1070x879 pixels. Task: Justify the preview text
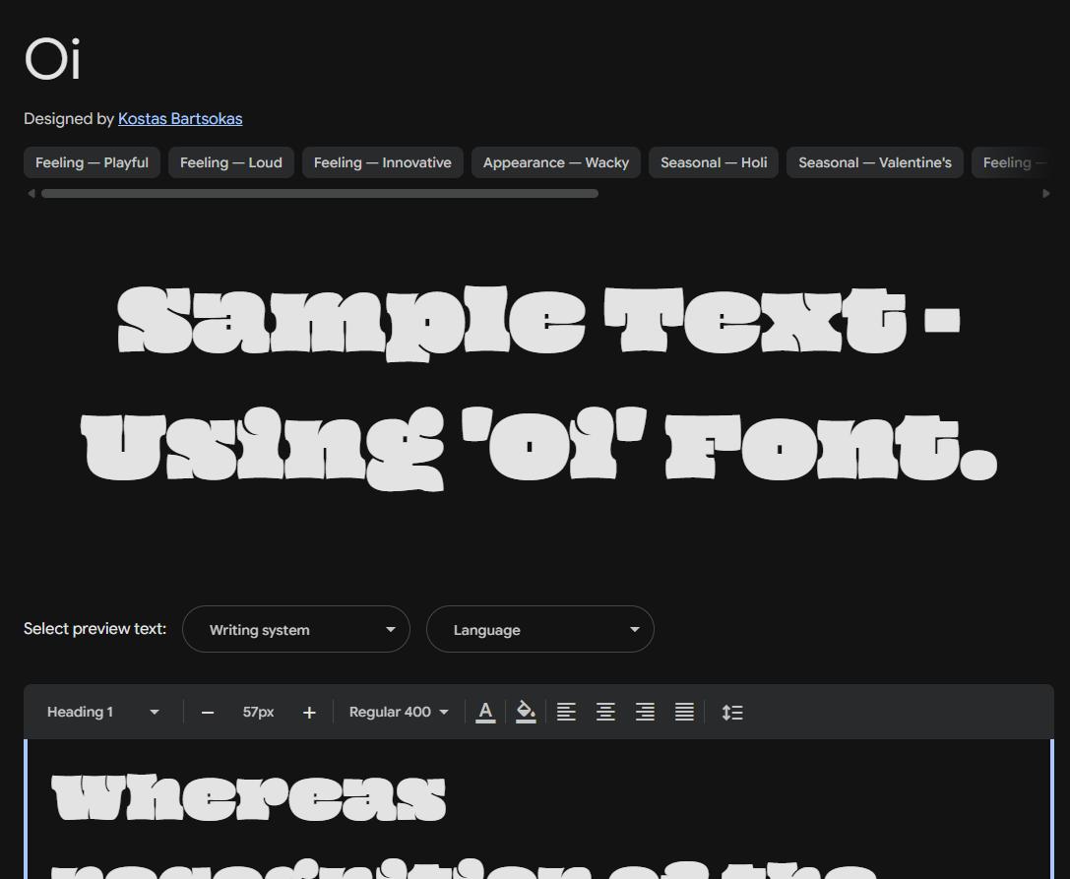click(684, 712)
